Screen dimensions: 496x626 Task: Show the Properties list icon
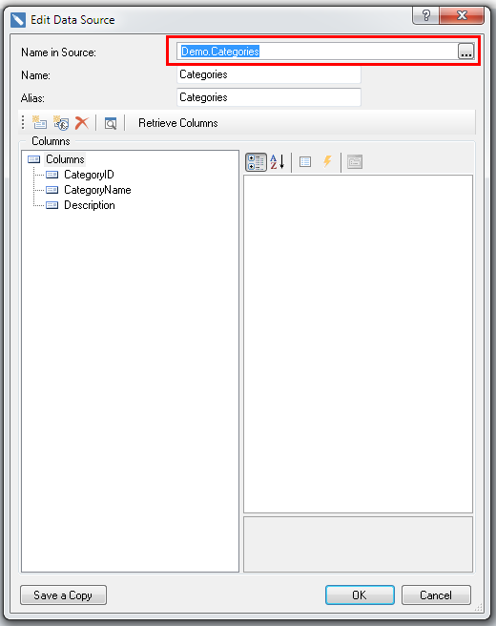pos(305,162)
